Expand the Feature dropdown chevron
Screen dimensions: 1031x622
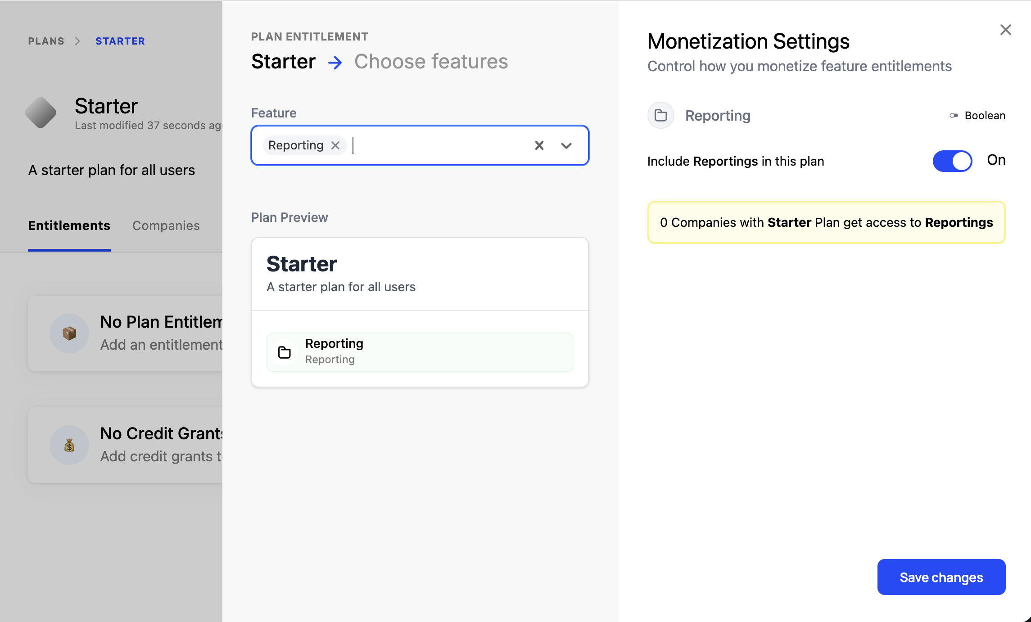[x=566, y=145]
